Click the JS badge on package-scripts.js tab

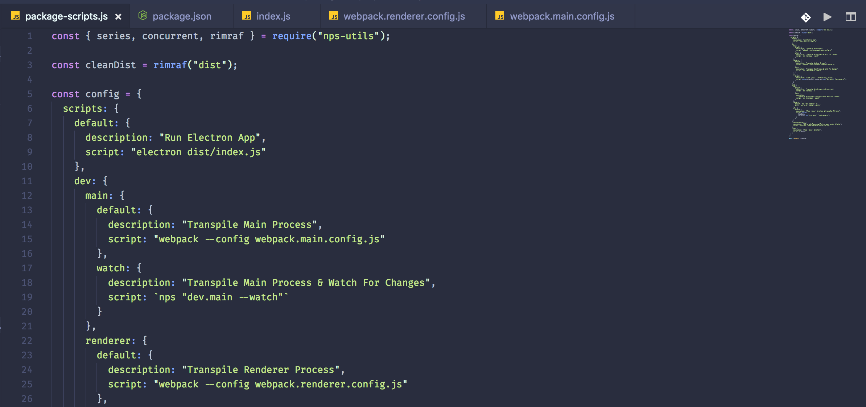[x=15, y=16]
